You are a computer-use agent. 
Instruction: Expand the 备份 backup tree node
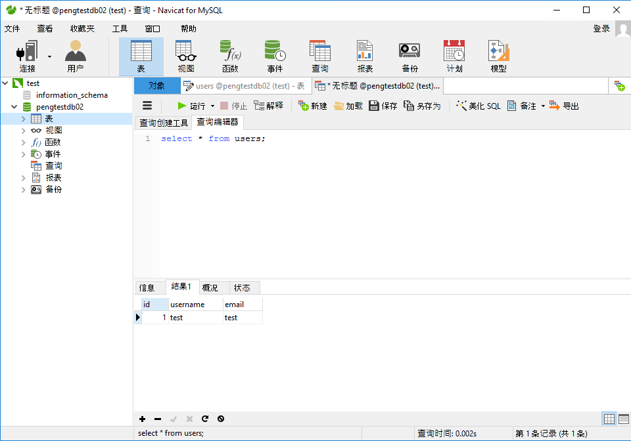24,190
